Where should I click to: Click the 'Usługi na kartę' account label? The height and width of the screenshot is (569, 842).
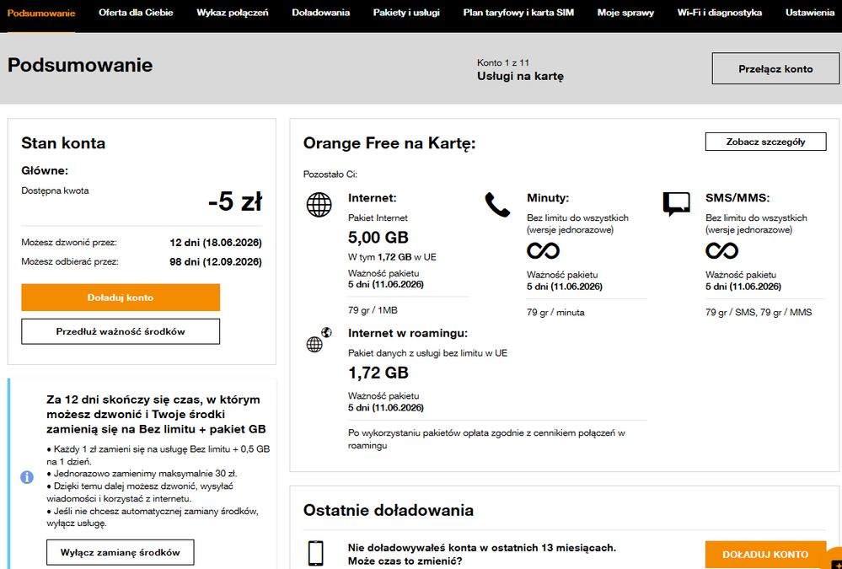click(x=520, y=77)
